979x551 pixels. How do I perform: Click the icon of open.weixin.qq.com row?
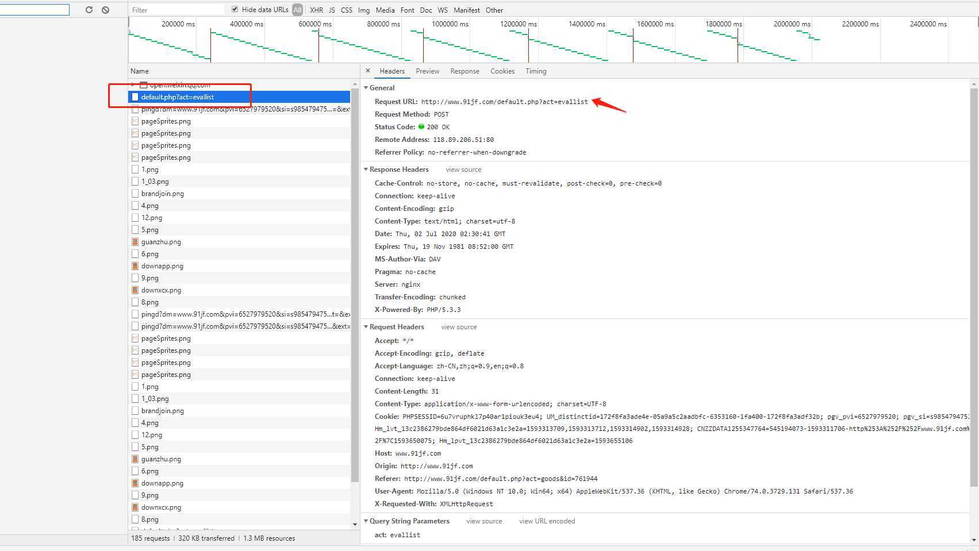[x=144, y=84]
